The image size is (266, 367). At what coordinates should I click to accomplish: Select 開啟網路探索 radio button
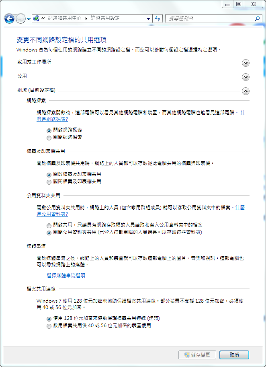click(x=49, y=131)
